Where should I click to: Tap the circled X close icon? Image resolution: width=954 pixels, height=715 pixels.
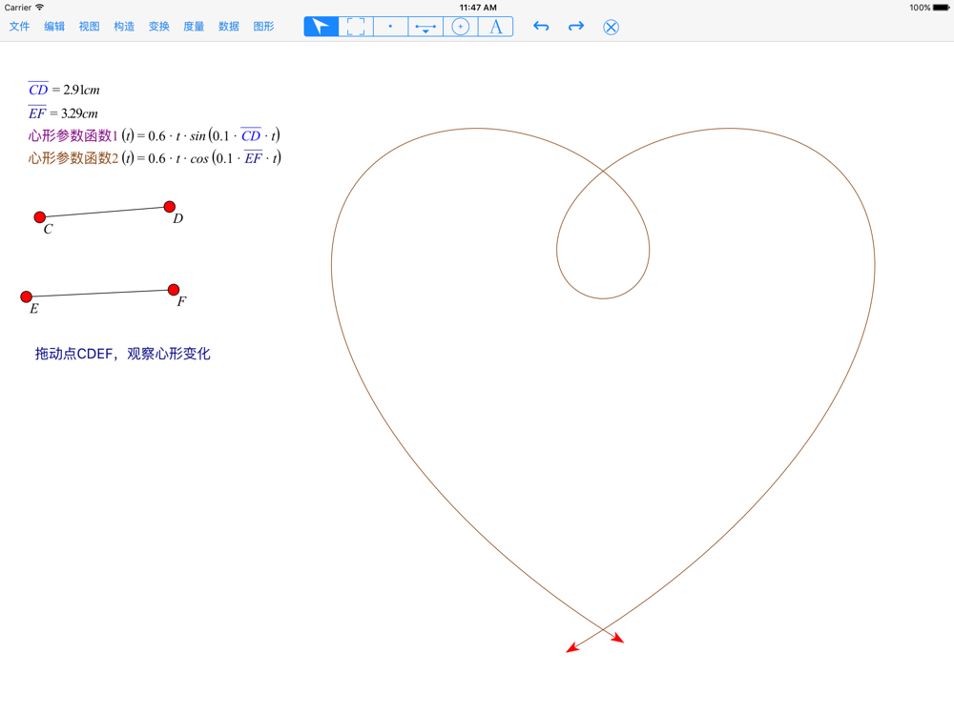click(x=612, y=27)
